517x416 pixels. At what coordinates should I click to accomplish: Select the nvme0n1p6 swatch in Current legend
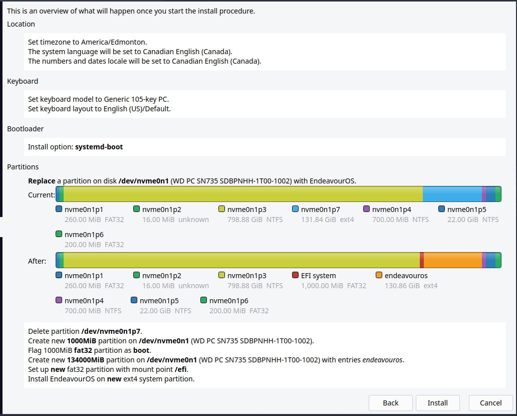coord(59,234)
